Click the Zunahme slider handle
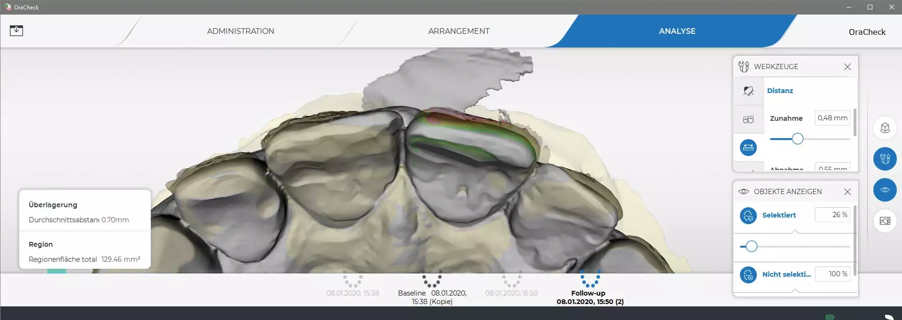Screen dimensions: 902x320 797,139
